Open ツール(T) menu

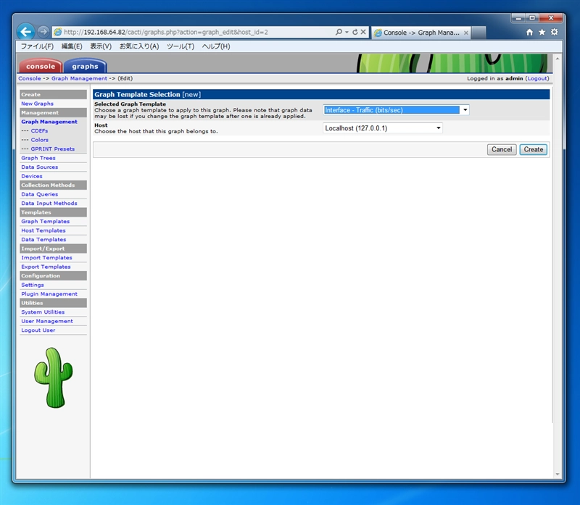tap(181, 46)
